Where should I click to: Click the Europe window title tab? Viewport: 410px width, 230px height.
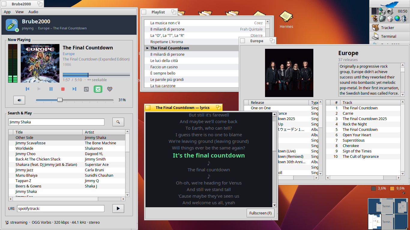point(257,41)
